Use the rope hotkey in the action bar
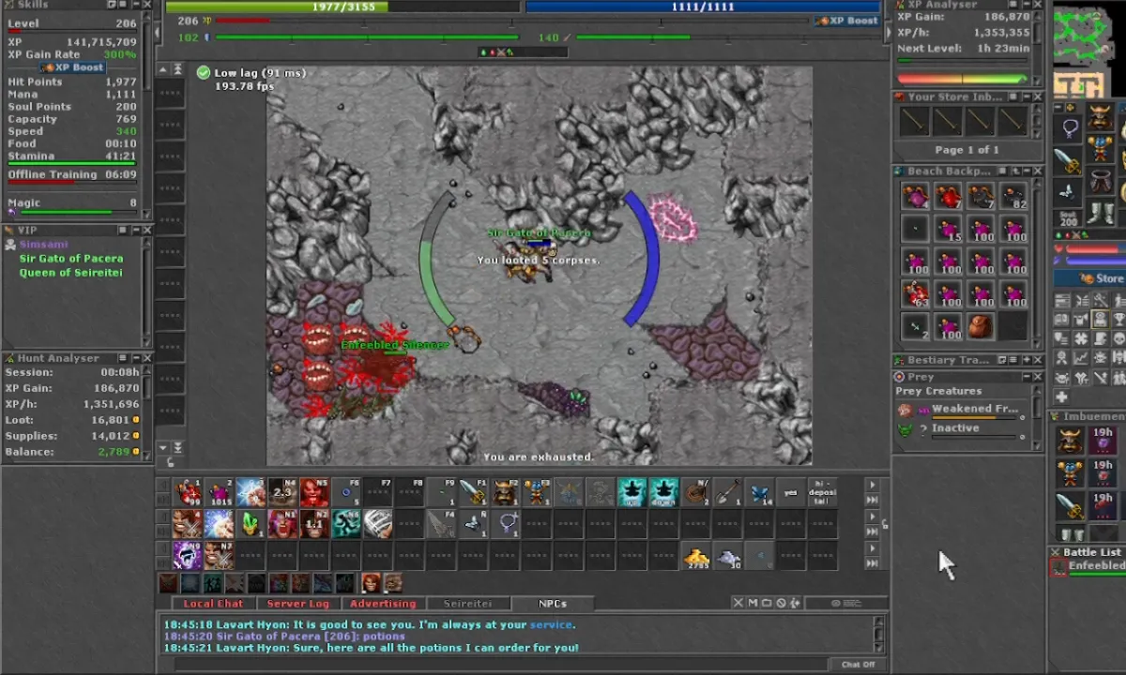1126x675 pixels. coord(696,492)
